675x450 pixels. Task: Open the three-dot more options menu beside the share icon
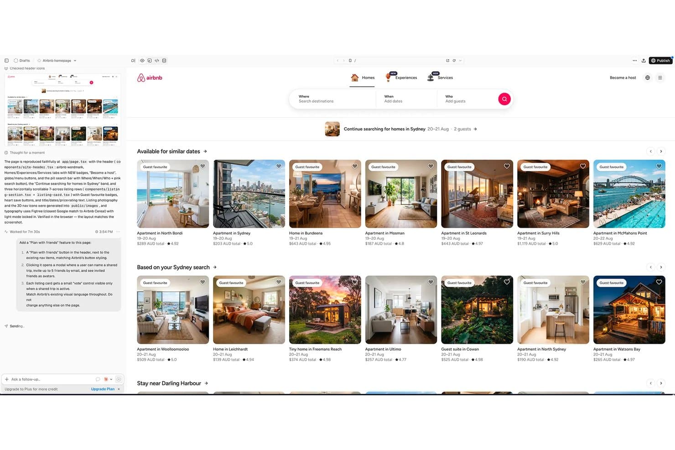(x=634, y=61)
